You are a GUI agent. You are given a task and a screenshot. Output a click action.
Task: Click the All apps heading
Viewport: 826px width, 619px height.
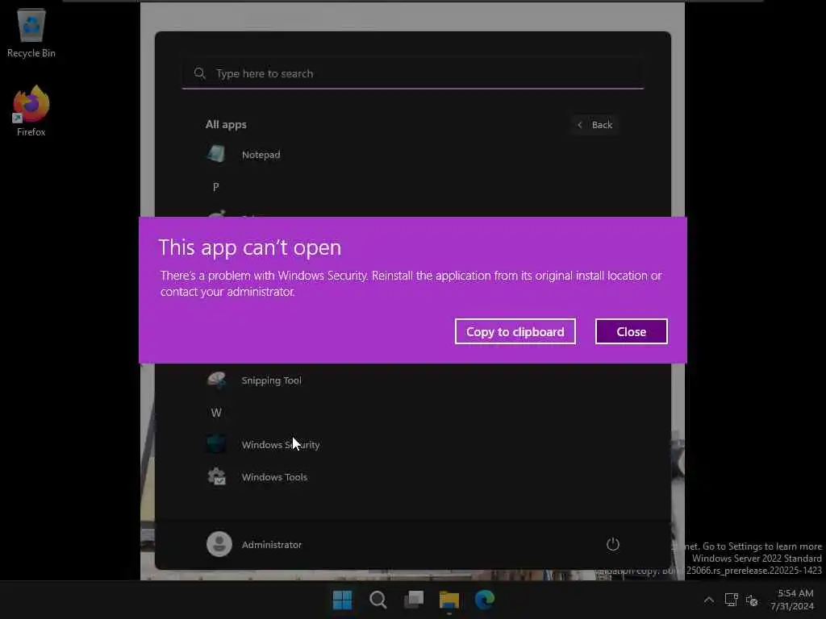pos(226,125)
